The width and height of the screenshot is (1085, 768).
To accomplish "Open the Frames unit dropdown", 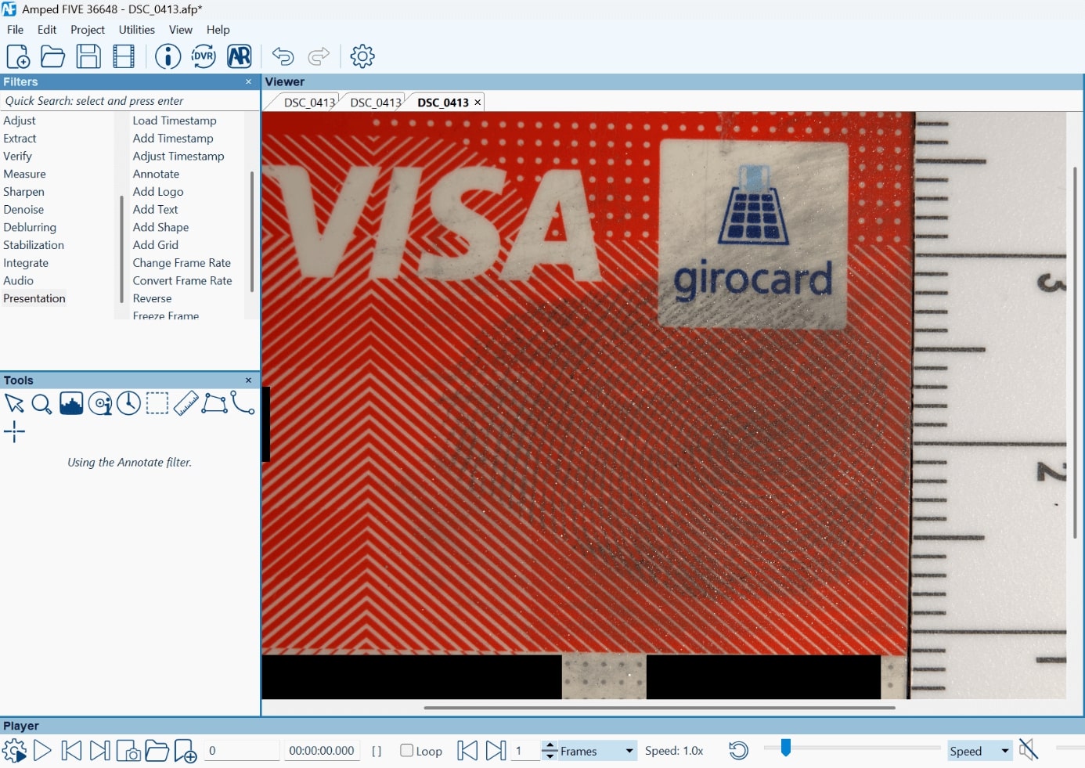I will pyautogui.click(x=597, y=751).
